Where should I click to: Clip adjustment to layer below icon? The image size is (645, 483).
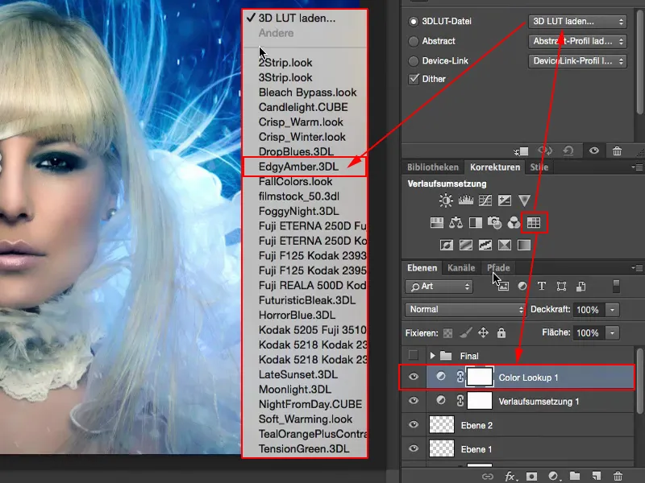[522, 151]
